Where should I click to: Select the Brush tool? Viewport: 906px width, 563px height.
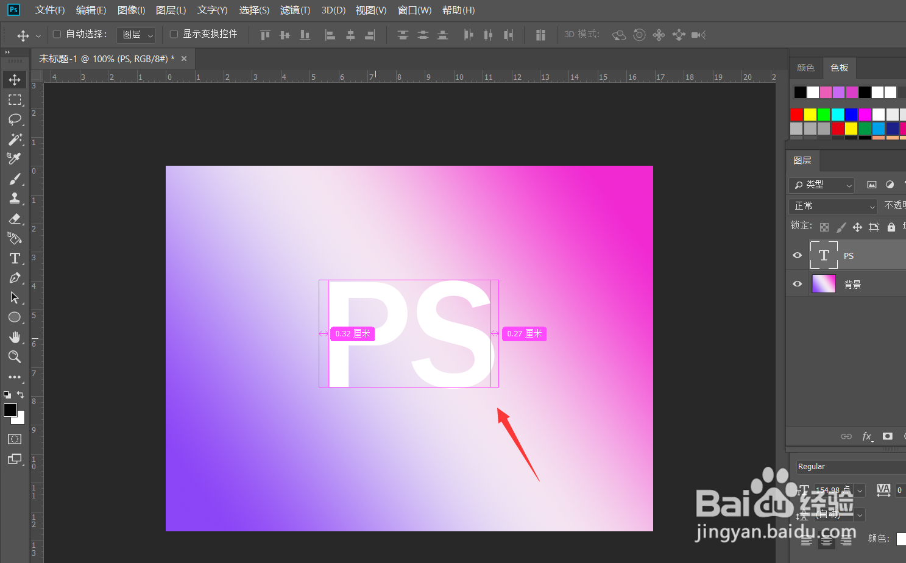coord(15,179)
